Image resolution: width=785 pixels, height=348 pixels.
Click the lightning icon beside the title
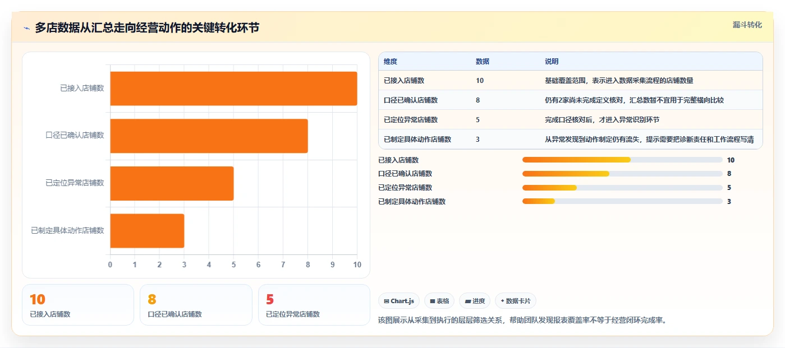(x=26, y=28)
